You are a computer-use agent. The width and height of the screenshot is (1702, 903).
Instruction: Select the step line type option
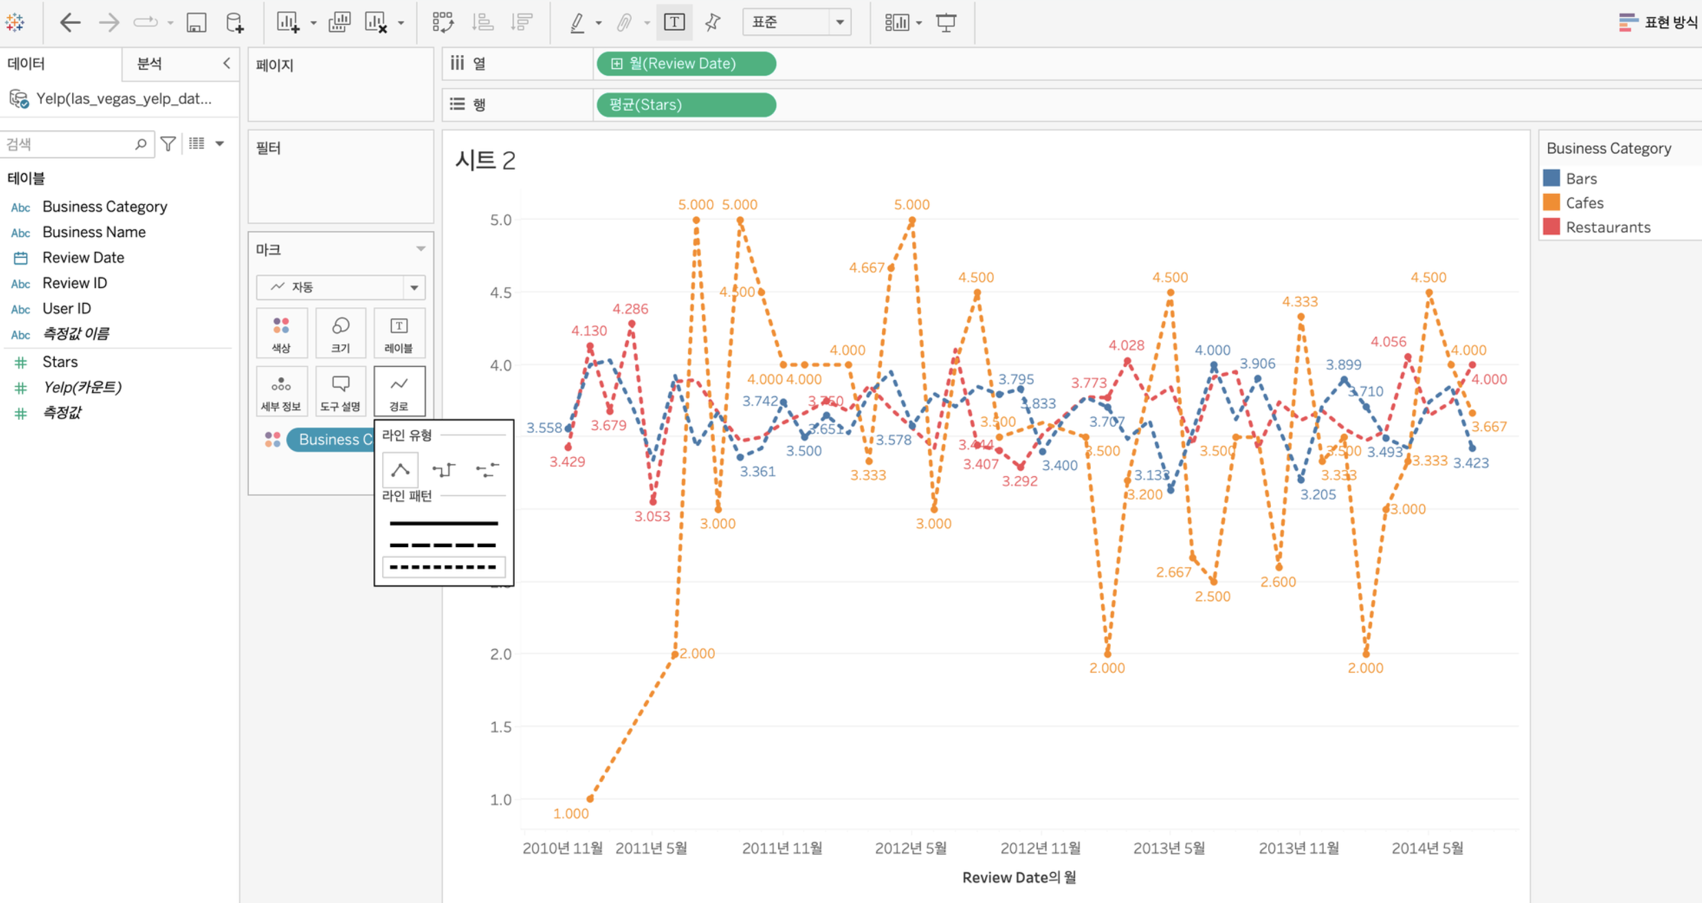pyautogui.click(x=443, y=470)
